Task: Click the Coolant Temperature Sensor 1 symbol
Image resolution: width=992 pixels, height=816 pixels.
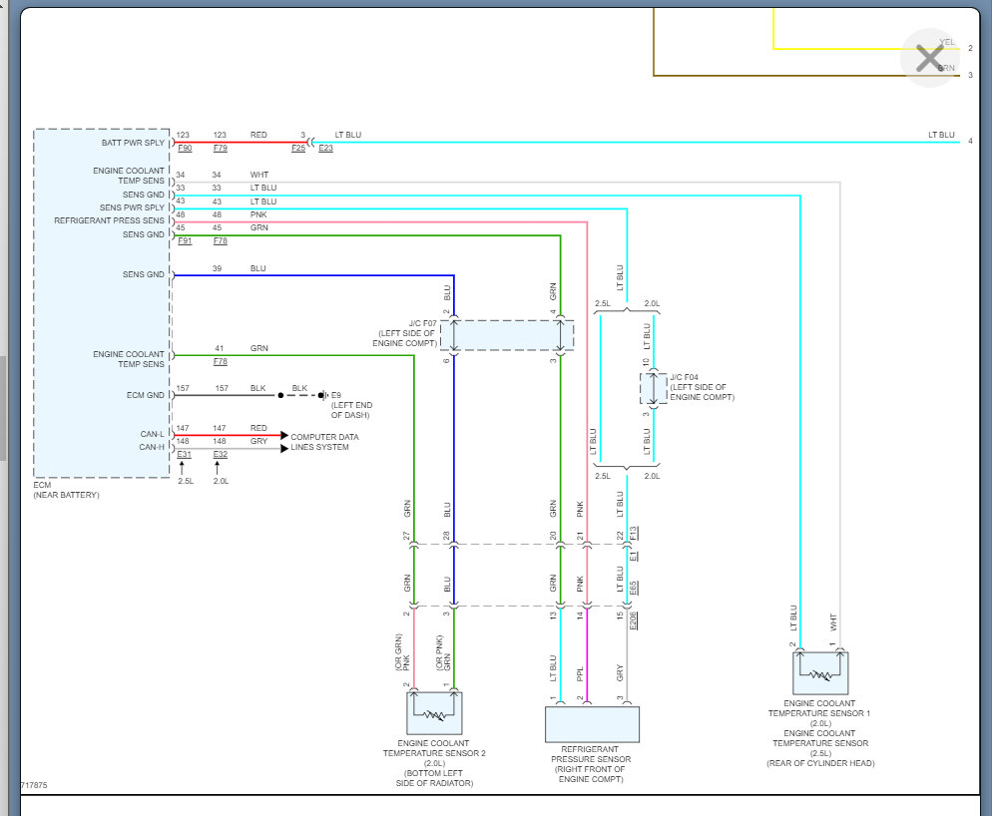Action: point(820,673)
